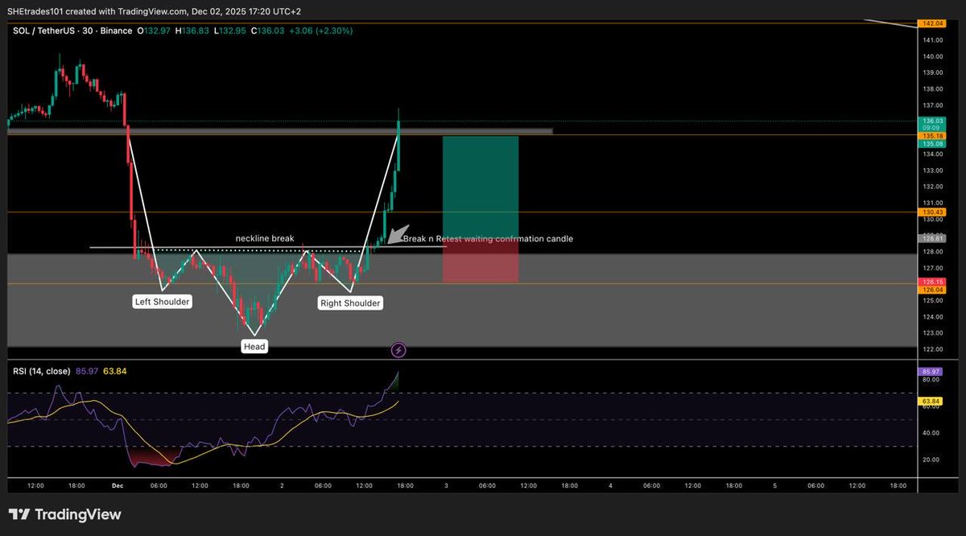Viewport: 966px width, 536px height.
Task: Click the Dec label on time axis
Action: pyautogui.click(x=118, y=486)
